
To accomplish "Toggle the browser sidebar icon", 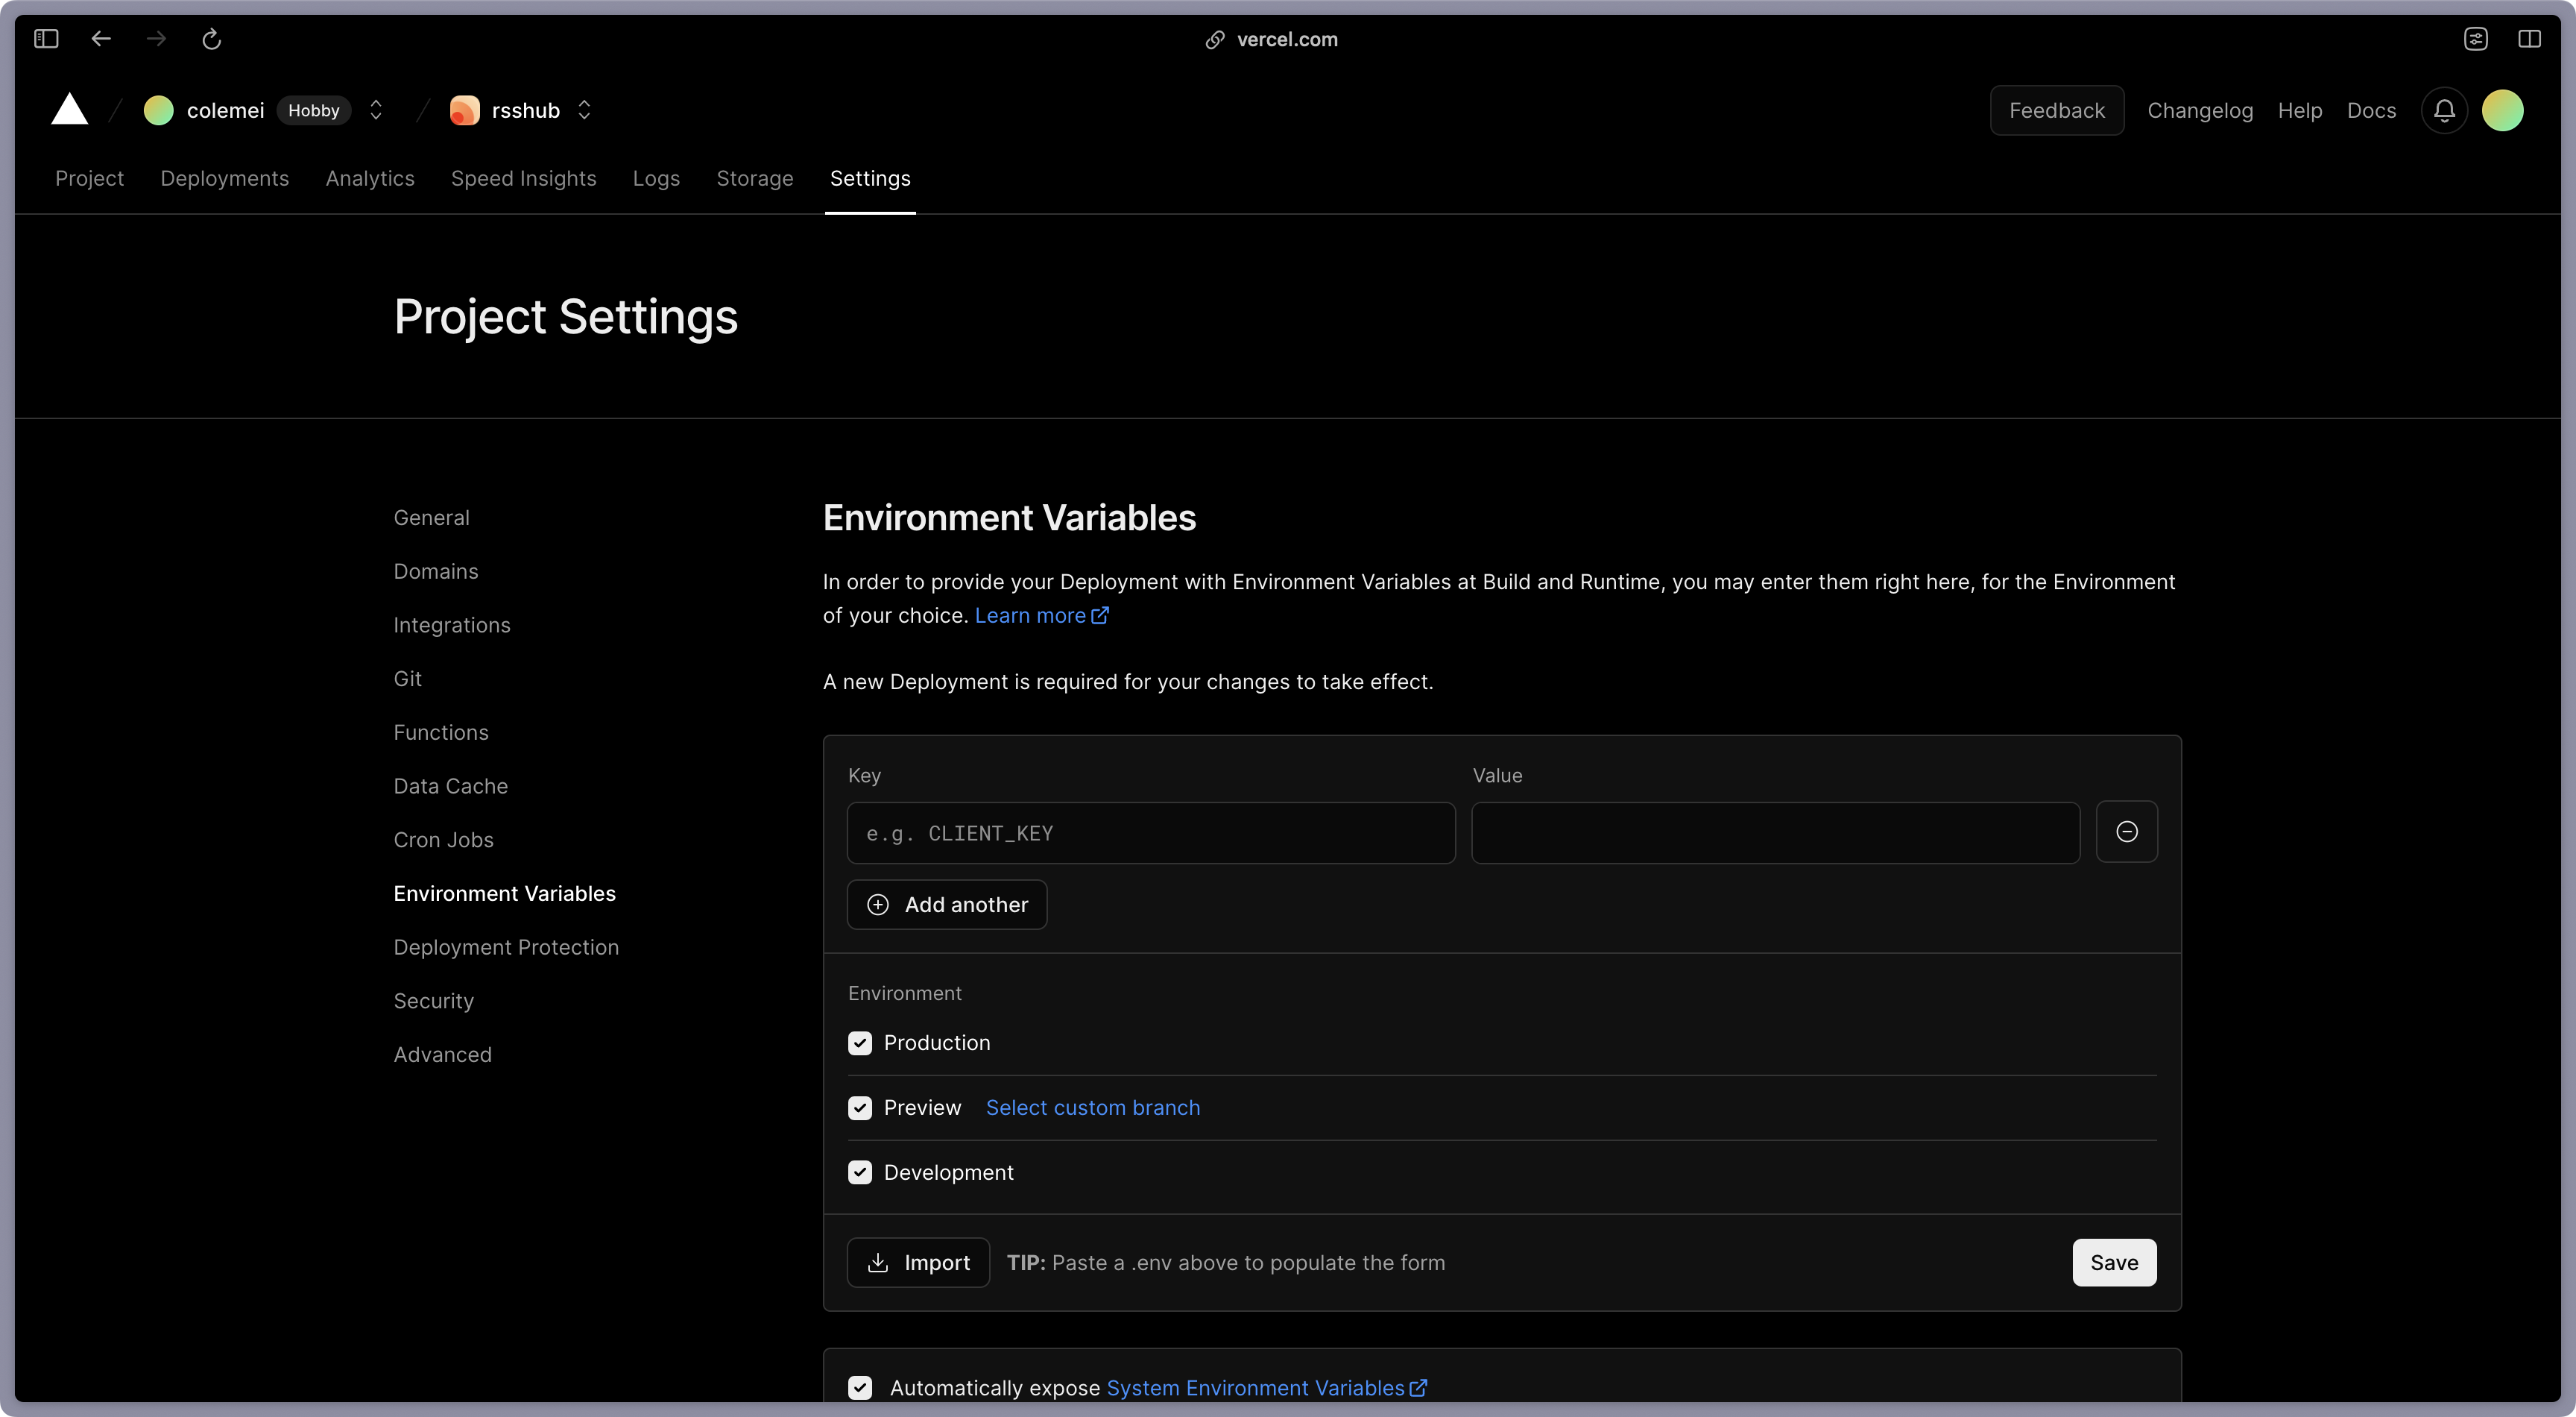I will point(46,39).
